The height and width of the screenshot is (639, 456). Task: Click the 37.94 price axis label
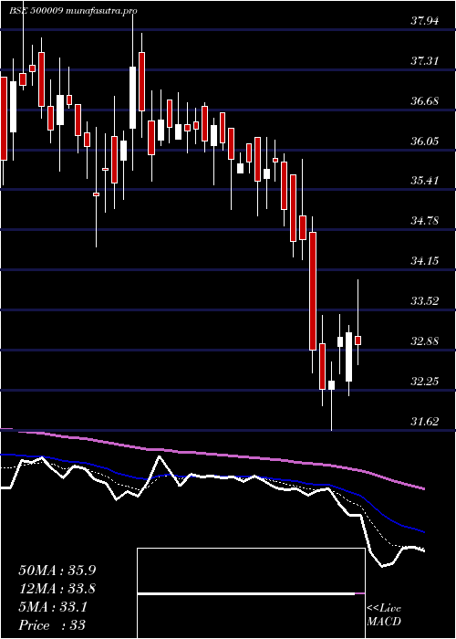[x=425, y=21]
